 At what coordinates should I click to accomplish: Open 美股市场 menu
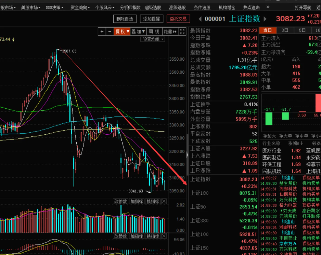coord(31,8)
